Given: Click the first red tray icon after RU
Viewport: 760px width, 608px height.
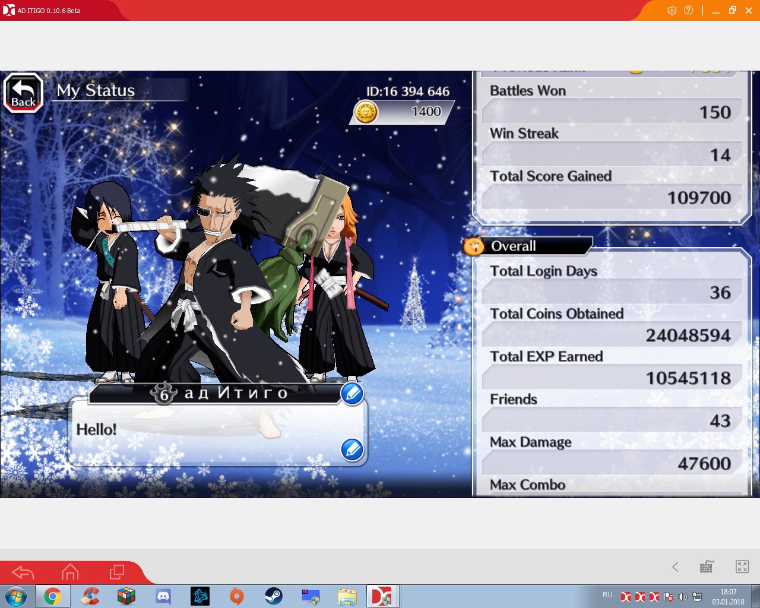Looking at the screenshot, I should pyautogui.click(x=626, y=596).
